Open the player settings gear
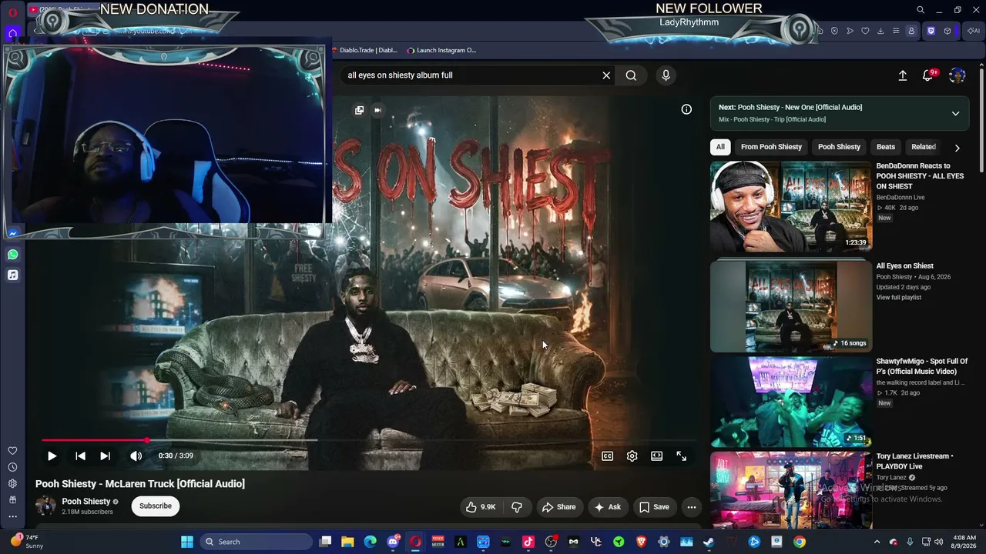Viewport: 986px width, 554px height. (632, 456)
